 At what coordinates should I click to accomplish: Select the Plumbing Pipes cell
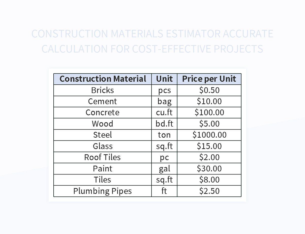[x=102, y=191]
